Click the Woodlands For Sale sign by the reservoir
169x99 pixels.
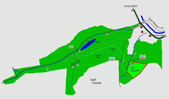pos(71,47)
